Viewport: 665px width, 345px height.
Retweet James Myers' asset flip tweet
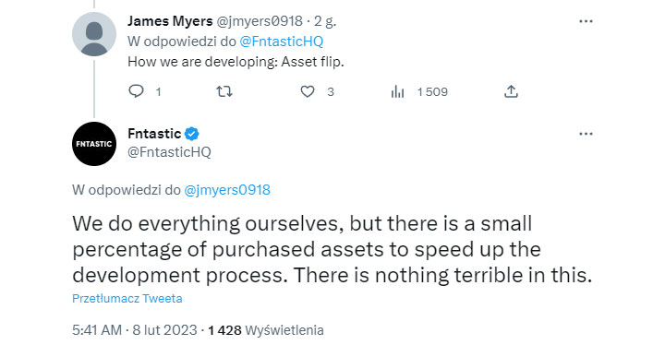(x=224, y=91)
